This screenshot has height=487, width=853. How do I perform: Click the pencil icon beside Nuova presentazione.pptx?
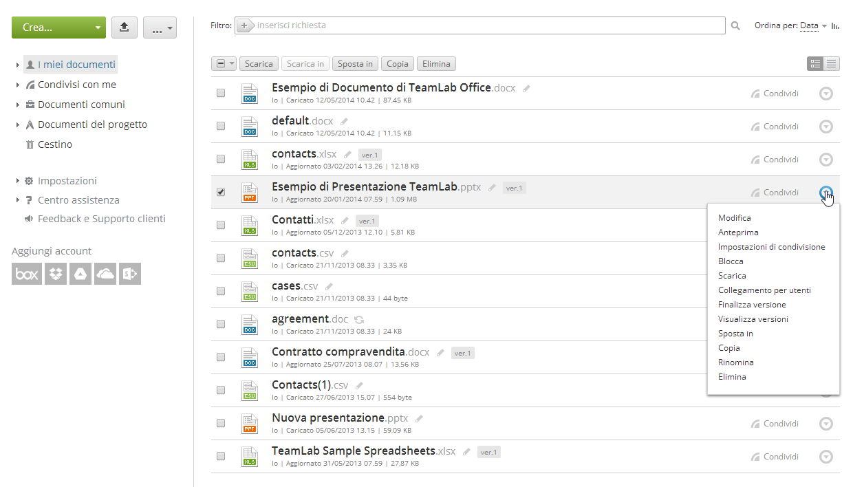pos(420,419)
